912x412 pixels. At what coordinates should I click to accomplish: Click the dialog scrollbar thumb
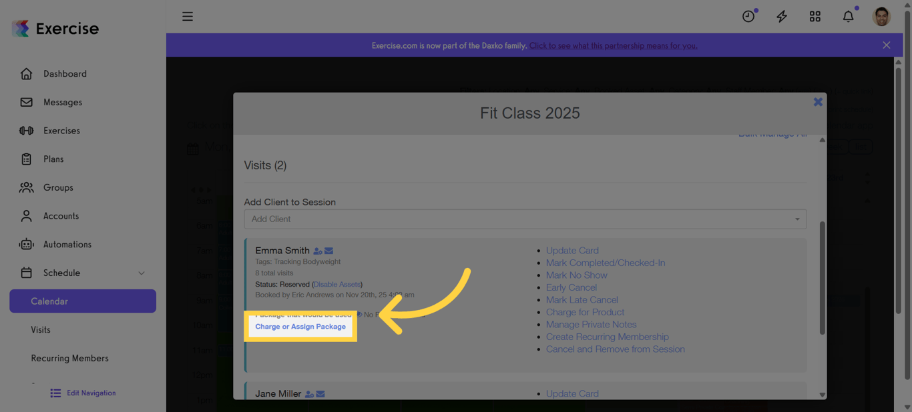pyautogui.click(x=822, y=278)
